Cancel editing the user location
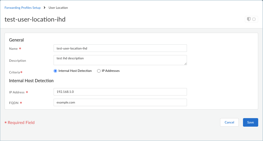Image resolution: width=263 pixels, height=141 pixels. point(229,122)
